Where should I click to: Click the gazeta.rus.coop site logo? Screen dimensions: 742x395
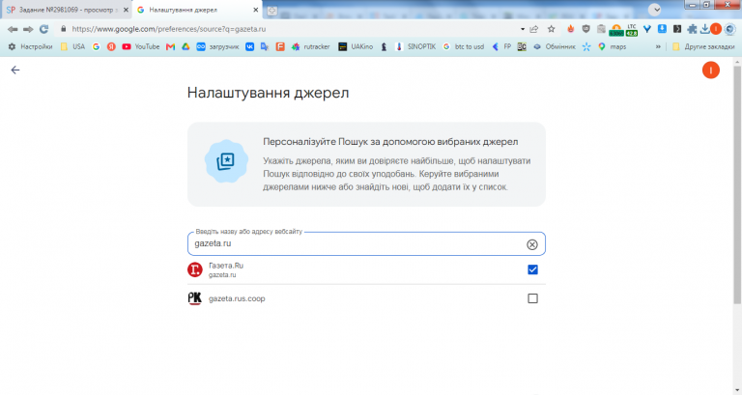[x=195, y=298]
